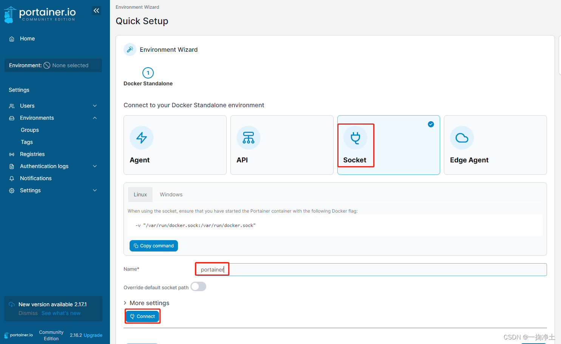Collapse the Environments menu chevron

(x=95, y=118)
